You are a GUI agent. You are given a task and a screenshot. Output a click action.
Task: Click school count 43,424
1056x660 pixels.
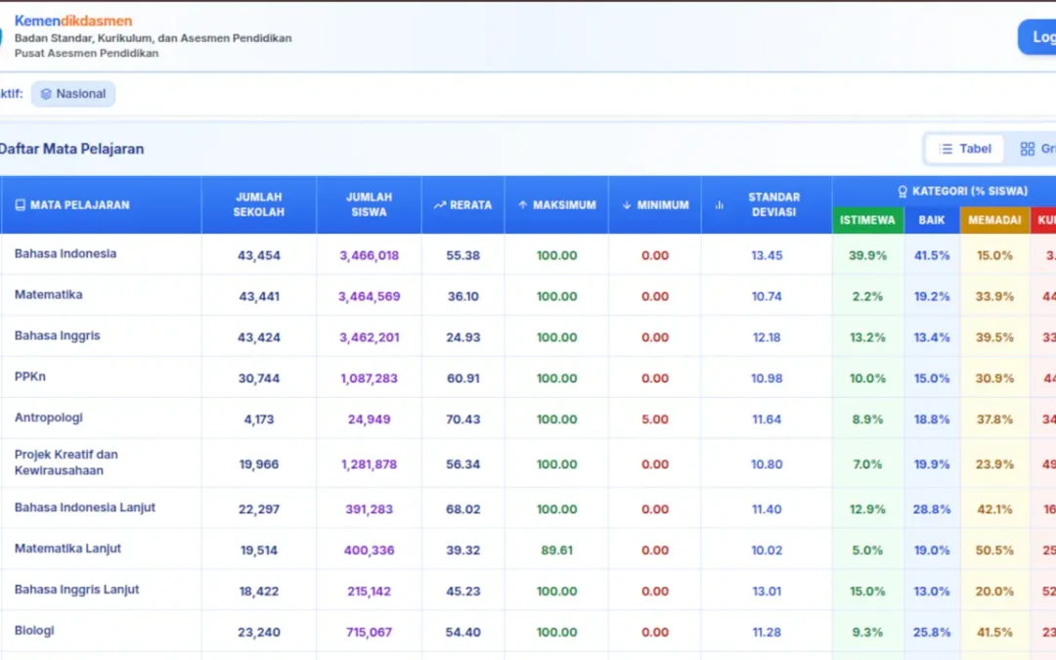point(258,337)
